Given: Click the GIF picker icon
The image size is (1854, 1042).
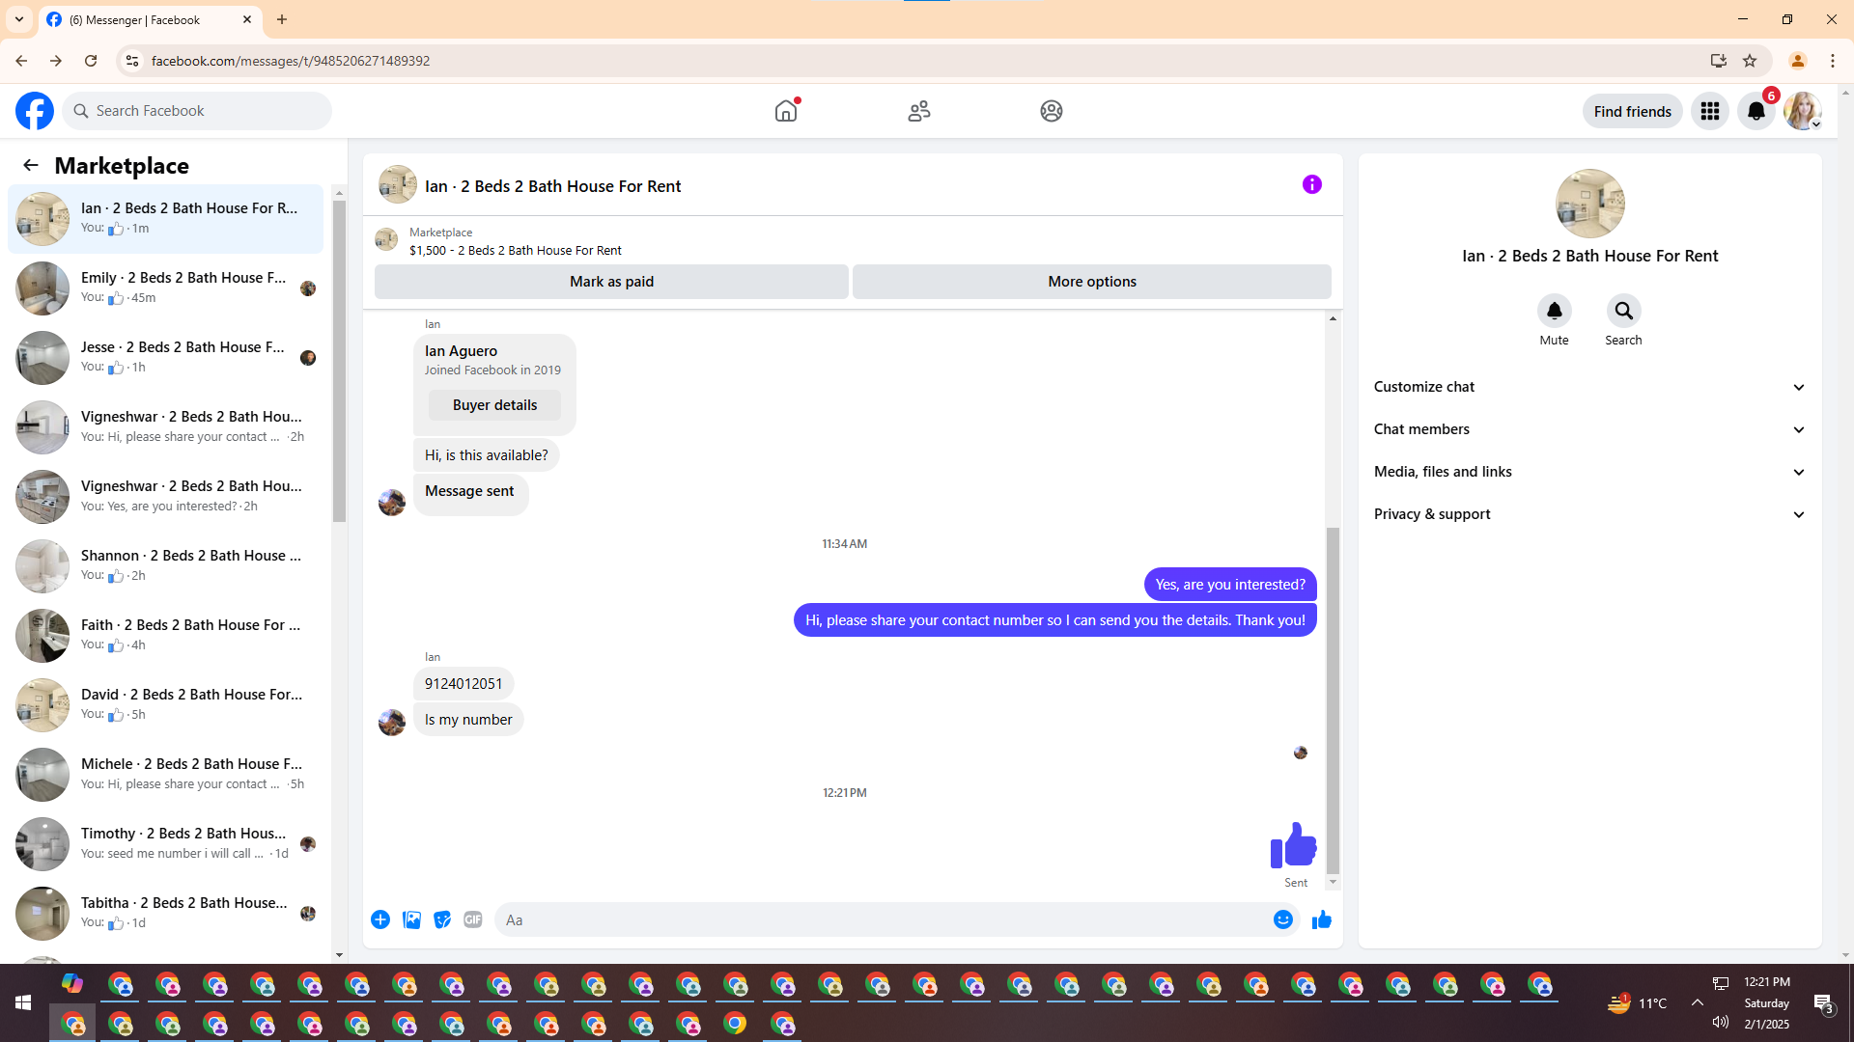Looking at the screenshot, I should tap(472, 919).
